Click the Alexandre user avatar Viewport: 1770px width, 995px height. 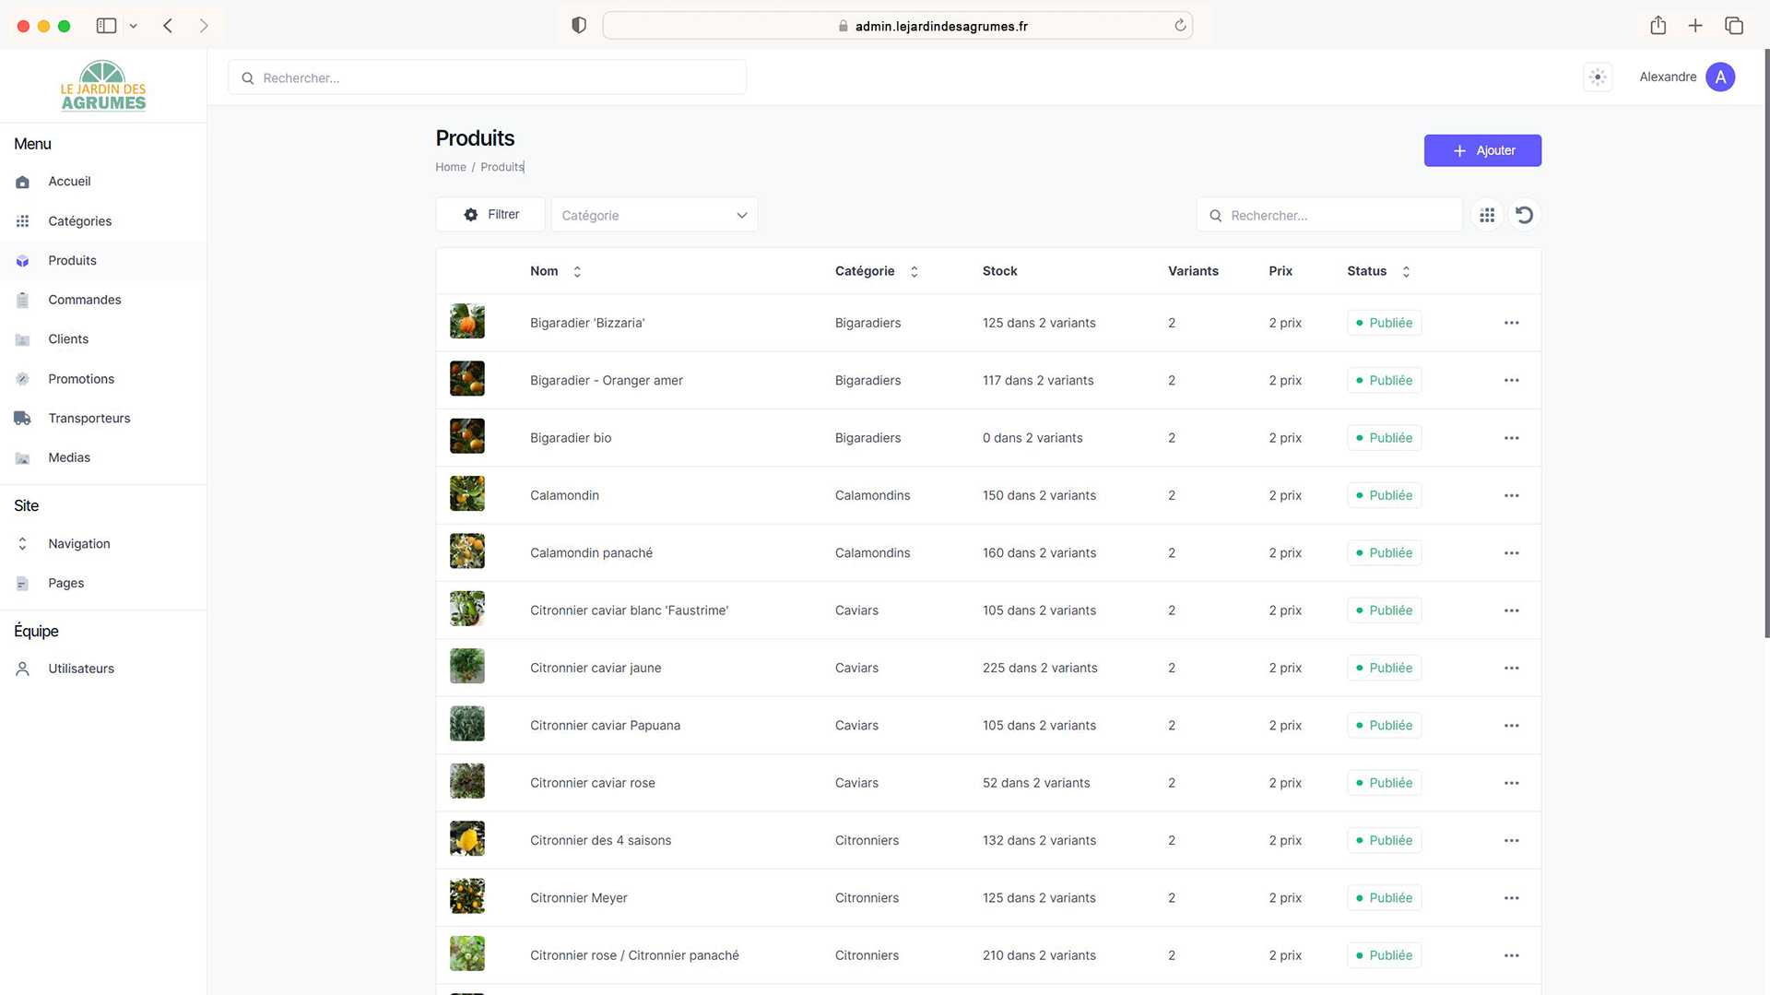click(x=1719, y=77)
